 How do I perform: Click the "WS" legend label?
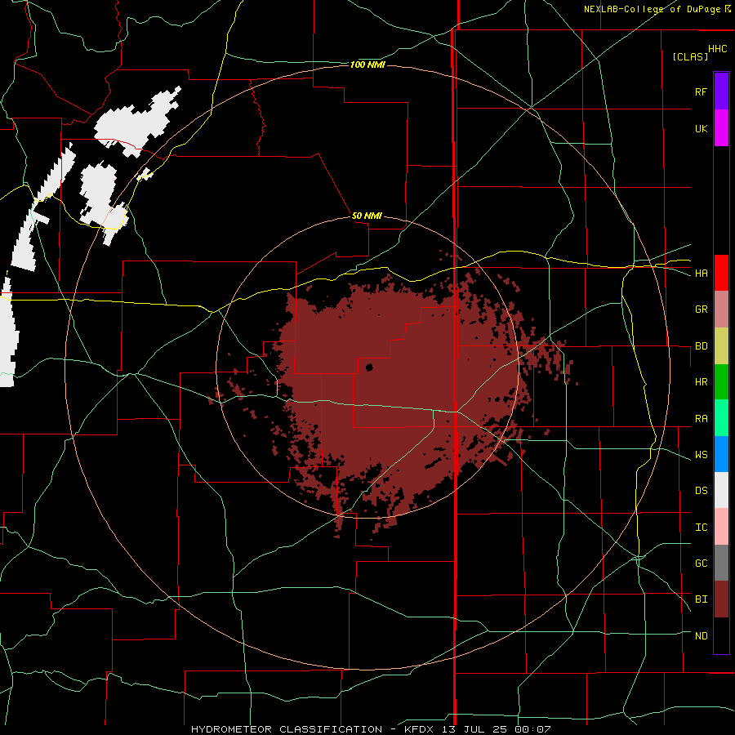click(x=701, y=455)
